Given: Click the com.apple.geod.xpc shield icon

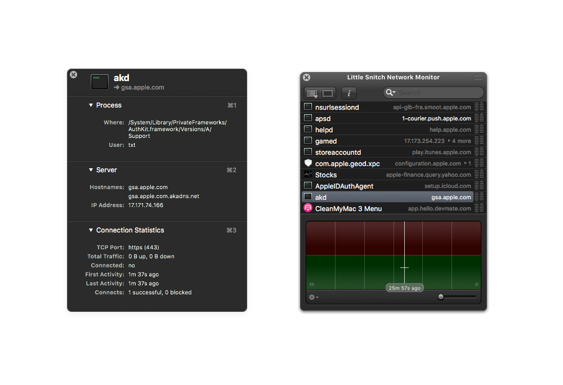Looking at the screenshot, I should 308,163.
